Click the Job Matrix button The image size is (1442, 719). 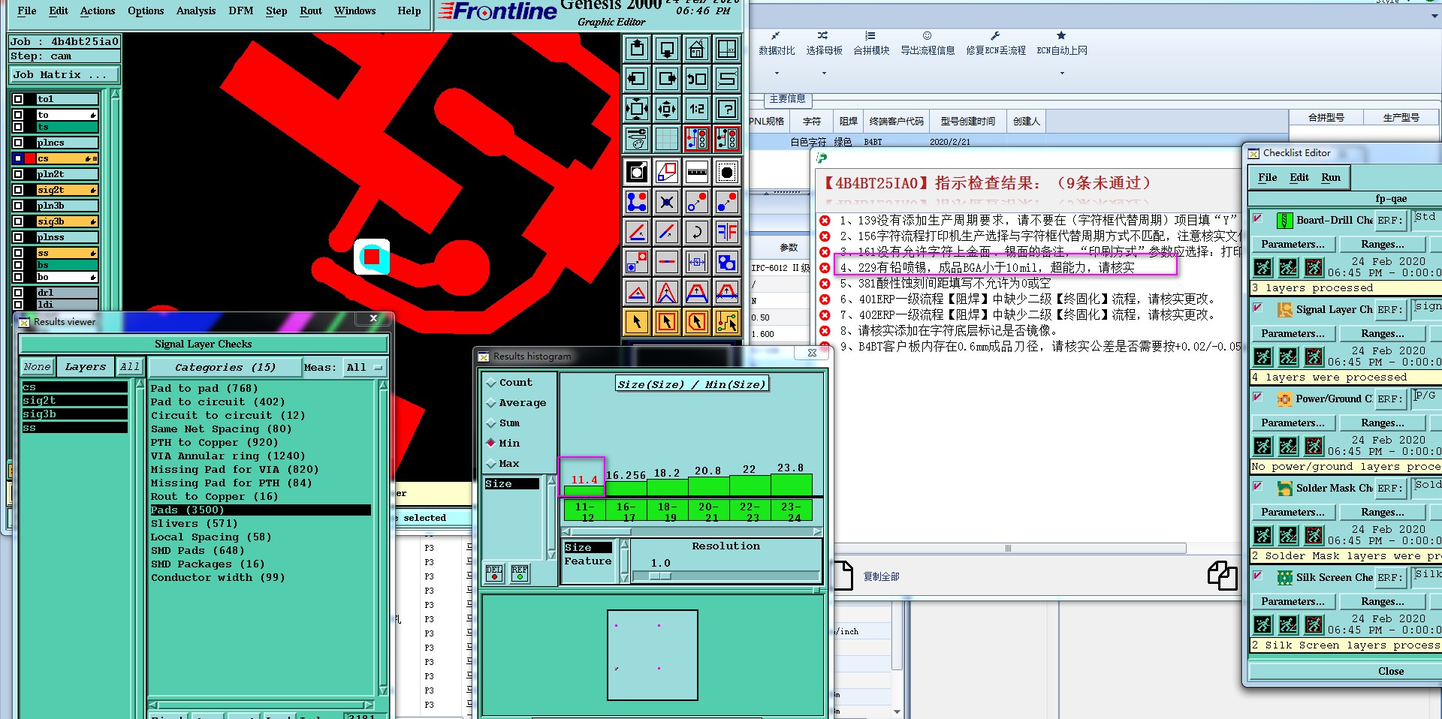pyautogui.click(x=65, y=74)
